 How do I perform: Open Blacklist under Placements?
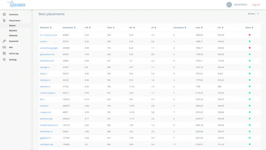click(13, 31)
